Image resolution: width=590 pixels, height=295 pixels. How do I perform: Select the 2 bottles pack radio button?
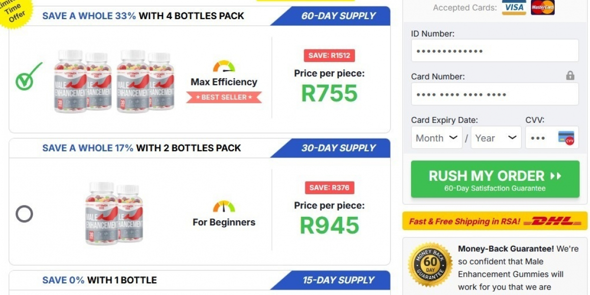[x=25, y=214]
